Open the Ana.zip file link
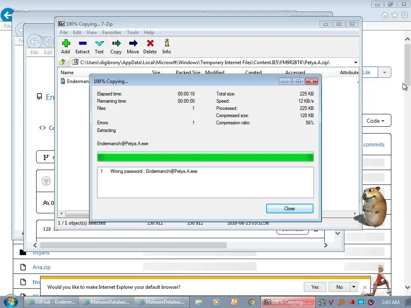 (41, 267)
